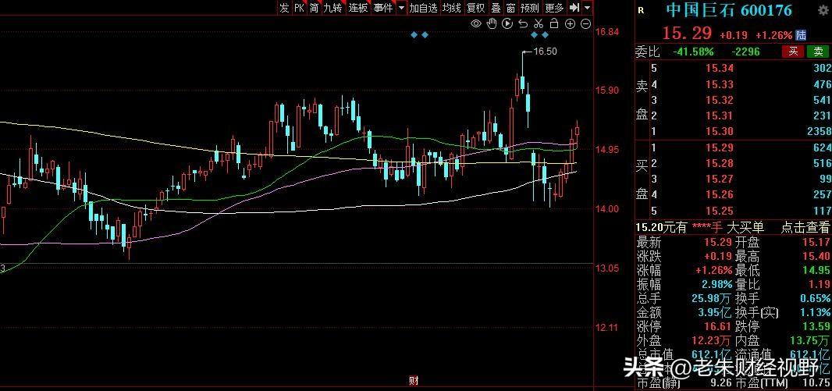The width and height of the screenshot is (832, 391).
Task: Click the 跌停 value 13.59
Action: click(817, 325)
